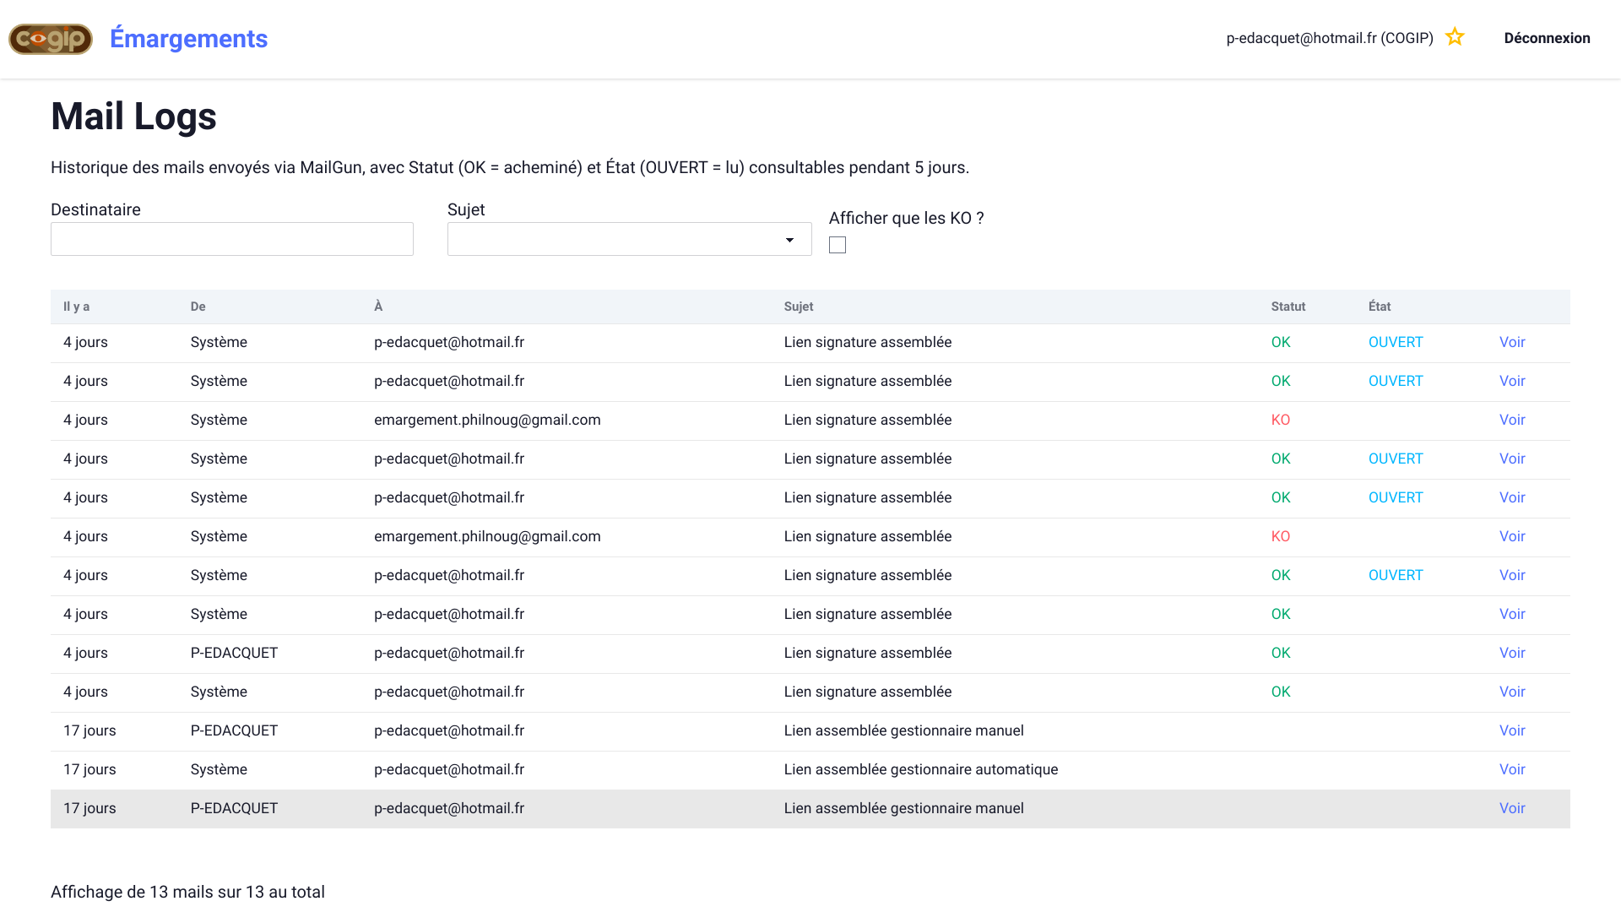This screenshot has width=1621, height=912.
Task: Open the Sujet dropdown arrow
Action: pyautogui.click(x=789, y=240)
